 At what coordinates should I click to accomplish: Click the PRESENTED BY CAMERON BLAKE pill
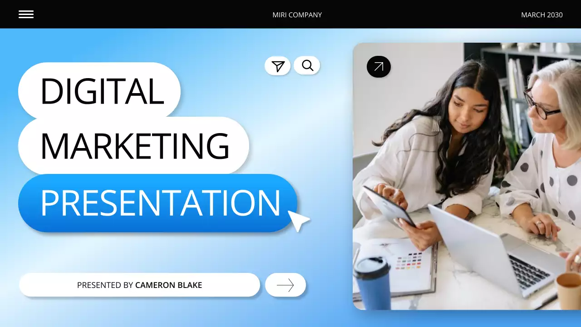tap(139, 285)
